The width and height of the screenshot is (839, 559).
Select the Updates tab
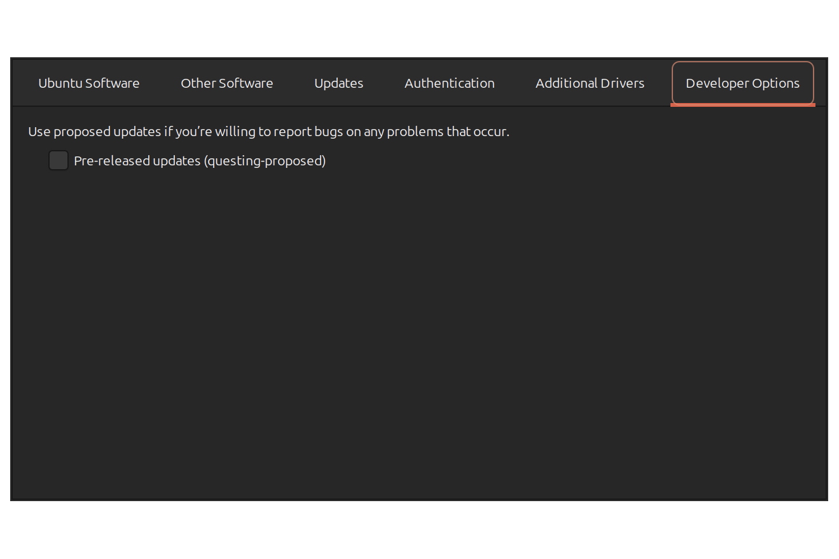[x=338, y=83]
